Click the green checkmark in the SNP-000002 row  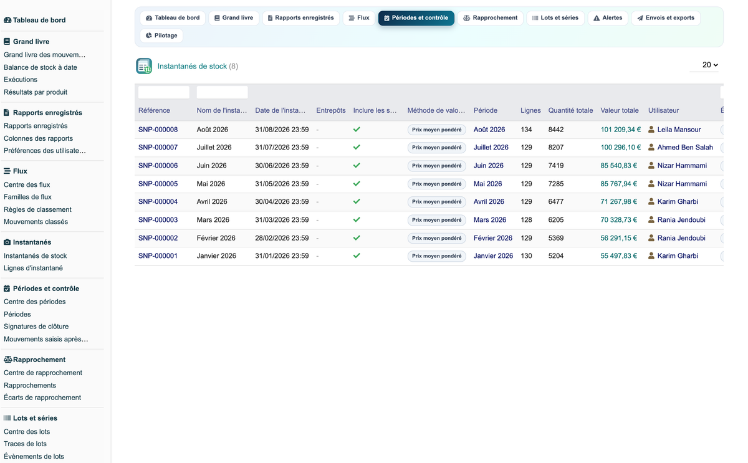357,238
